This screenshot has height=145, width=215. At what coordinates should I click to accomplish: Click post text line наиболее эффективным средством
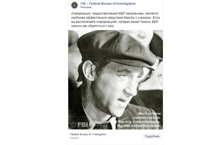pos(115,18)
